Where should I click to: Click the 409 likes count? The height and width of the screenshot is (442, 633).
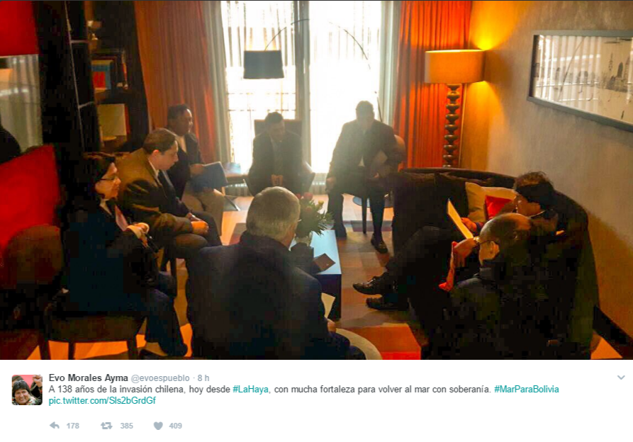click(175, 426)
